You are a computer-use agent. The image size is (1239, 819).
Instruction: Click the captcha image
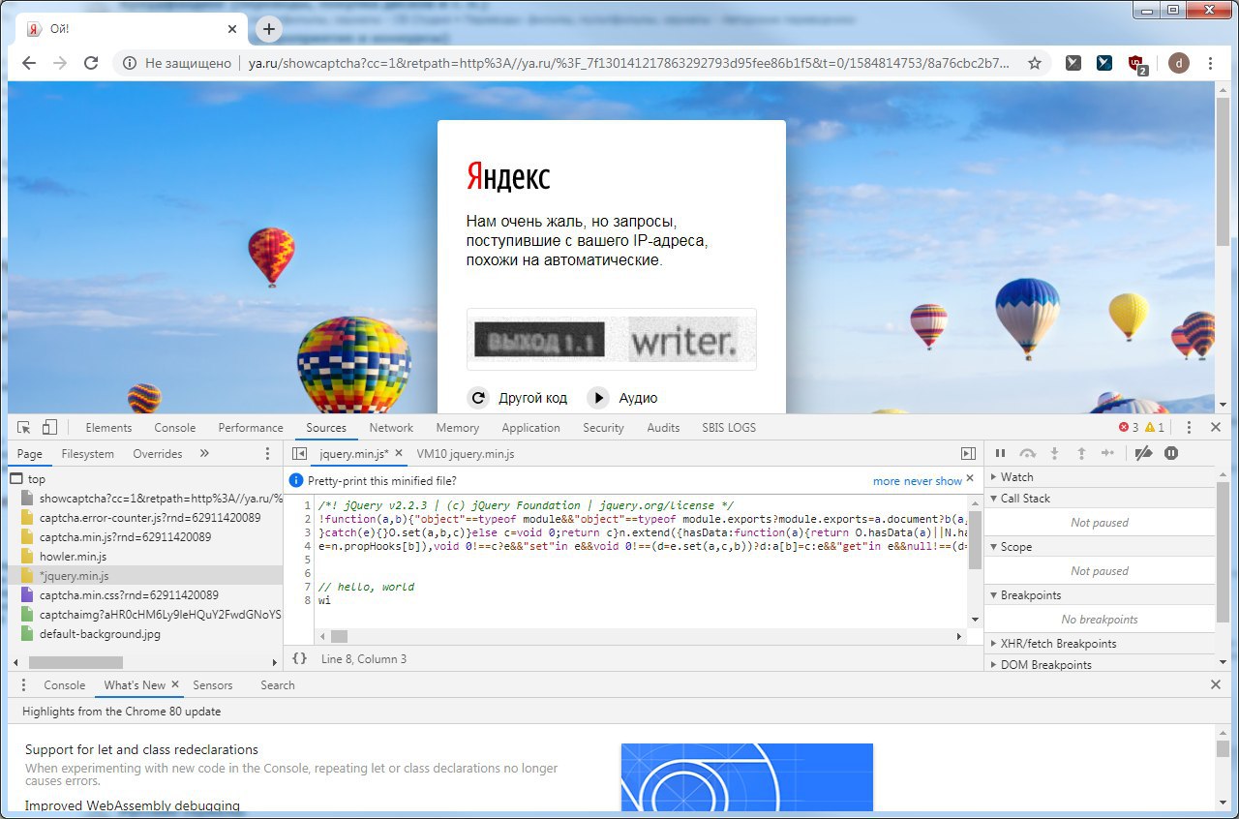(612, 340)
